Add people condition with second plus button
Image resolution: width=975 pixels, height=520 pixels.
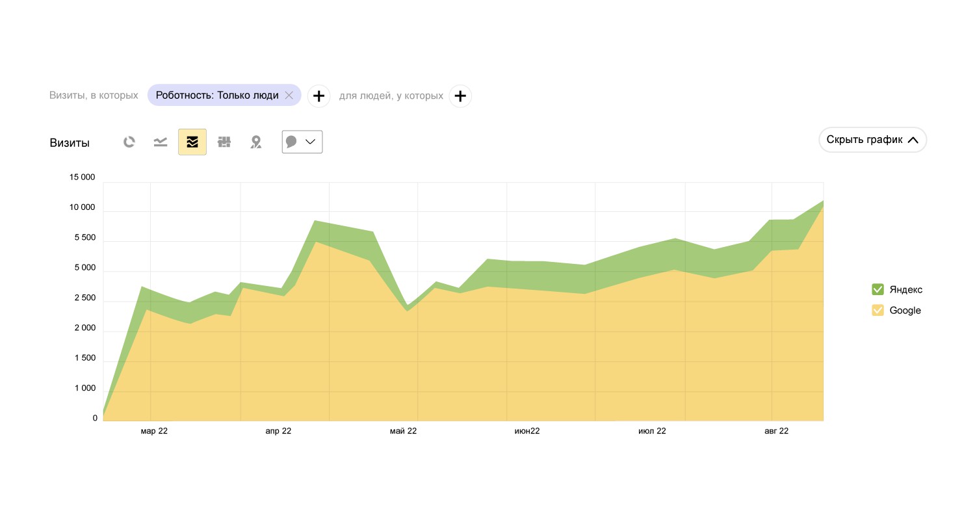(x=460, y=96)
